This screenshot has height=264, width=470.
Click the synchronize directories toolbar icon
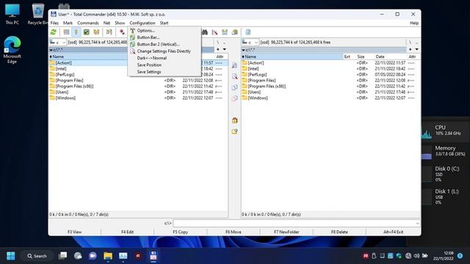[x=225, y=32]
